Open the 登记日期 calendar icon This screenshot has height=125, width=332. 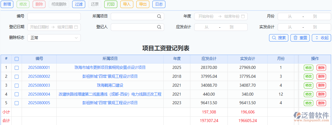[76, 27]
